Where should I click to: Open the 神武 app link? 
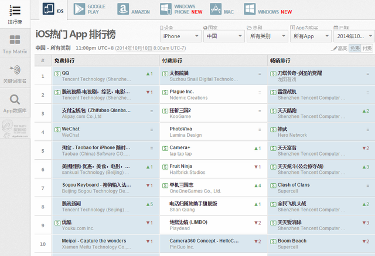point(282,129)
